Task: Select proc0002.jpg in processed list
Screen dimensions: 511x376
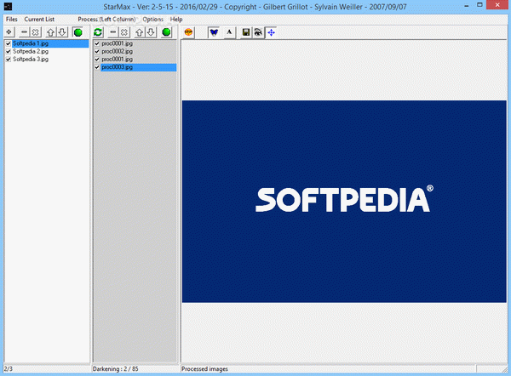Action: point(117,51)
